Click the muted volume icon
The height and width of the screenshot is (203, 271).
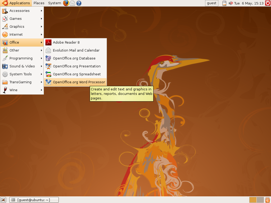pyautogui.click(x=231, y=3)
